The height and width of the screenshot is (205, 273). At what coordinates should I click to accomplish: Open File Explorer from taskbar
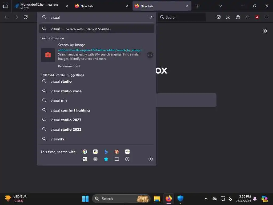tap(157, 199)
